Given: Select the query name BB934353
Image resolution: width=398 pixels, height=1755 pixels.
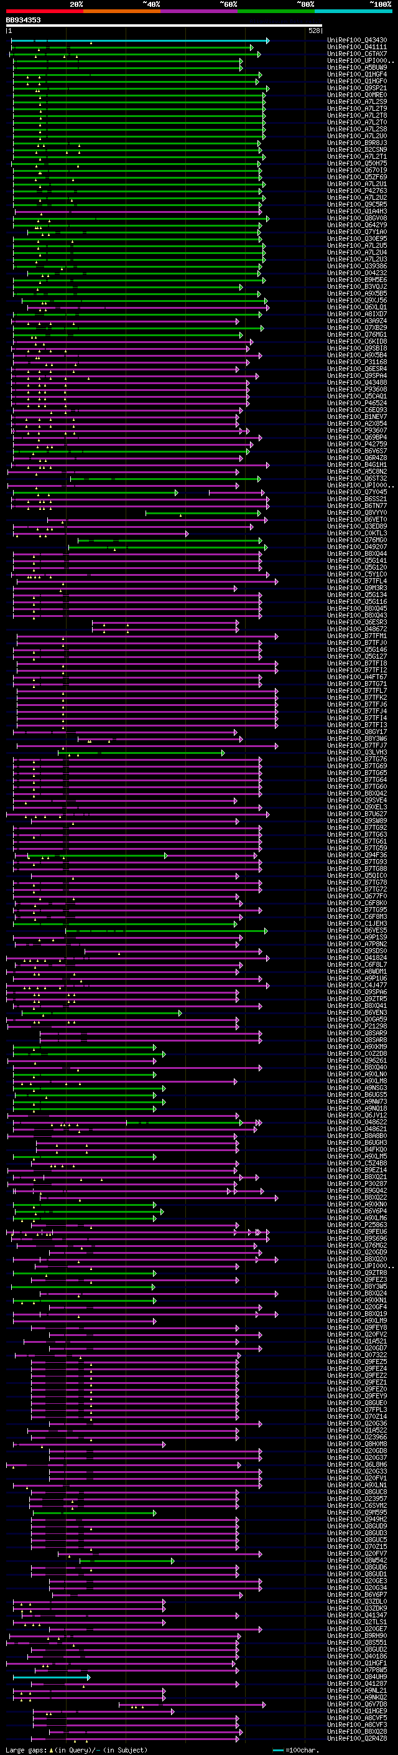Looking at the screenshot, I should click(x=23, y=20).
